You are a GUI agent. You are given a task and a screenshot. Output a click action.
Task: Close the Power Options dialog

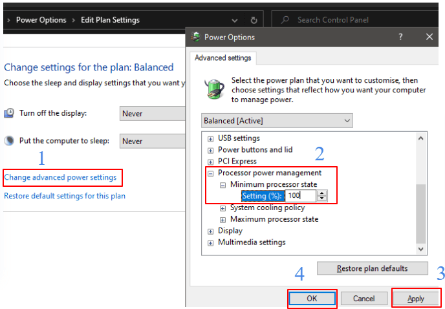click(x=429, y=37)
